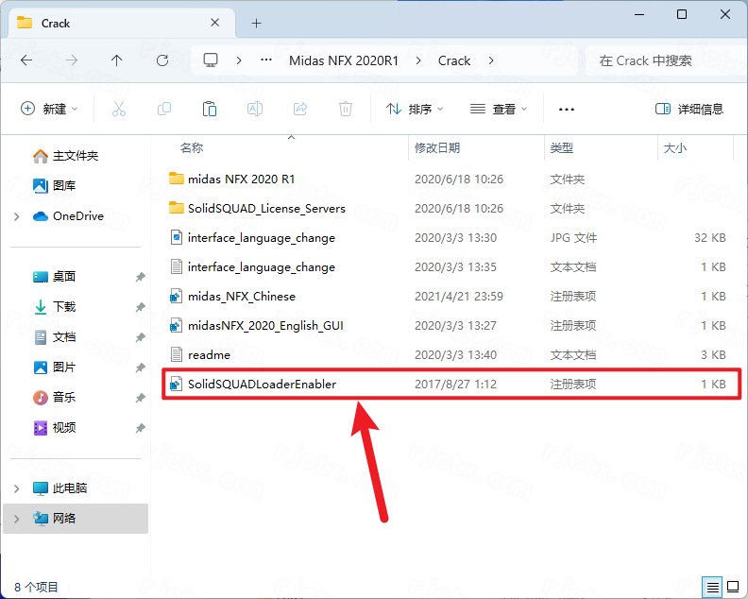
Task: Sort by 修改日期 column header
Action: (x=437, y=148)
